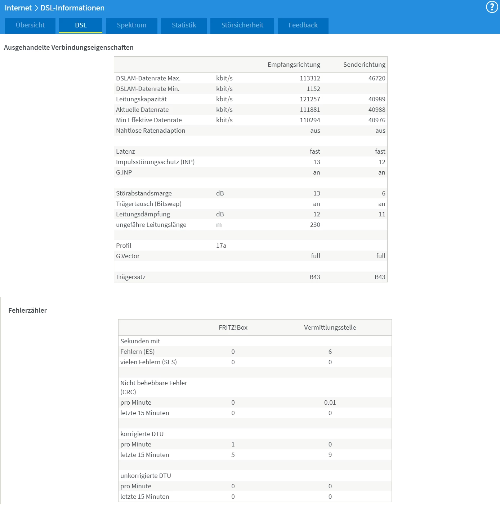Select the G.Vector row label

click(128, 256)
